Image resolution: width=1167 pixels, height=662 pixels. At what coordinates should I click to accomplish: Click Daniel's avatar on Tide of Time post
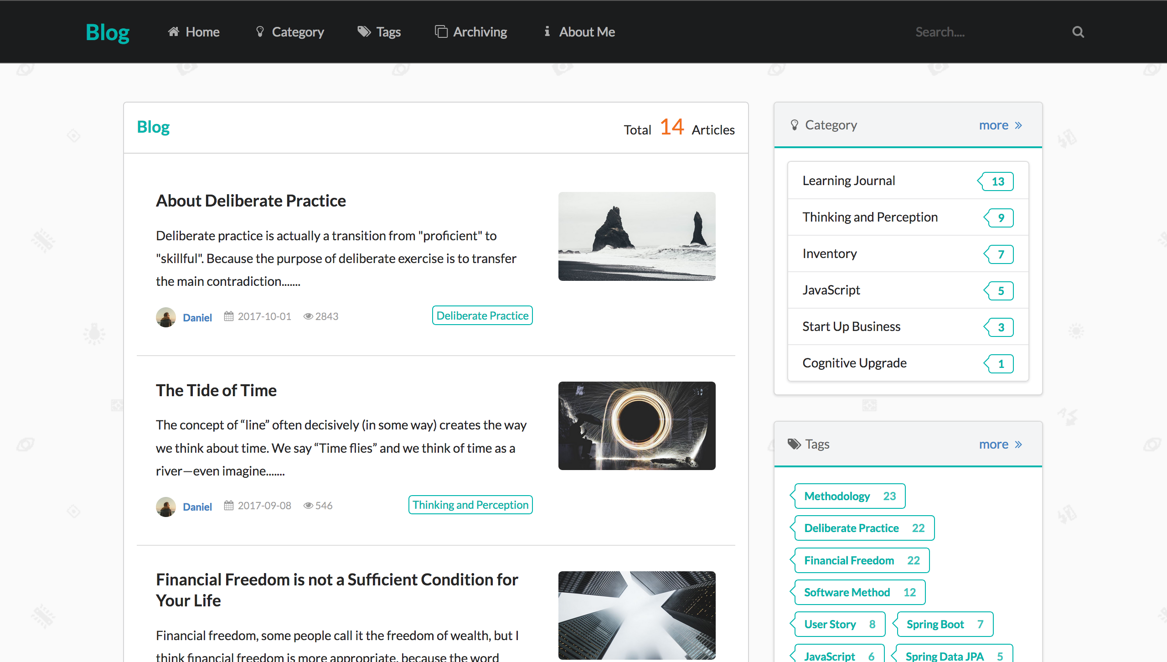click(166, 507)
